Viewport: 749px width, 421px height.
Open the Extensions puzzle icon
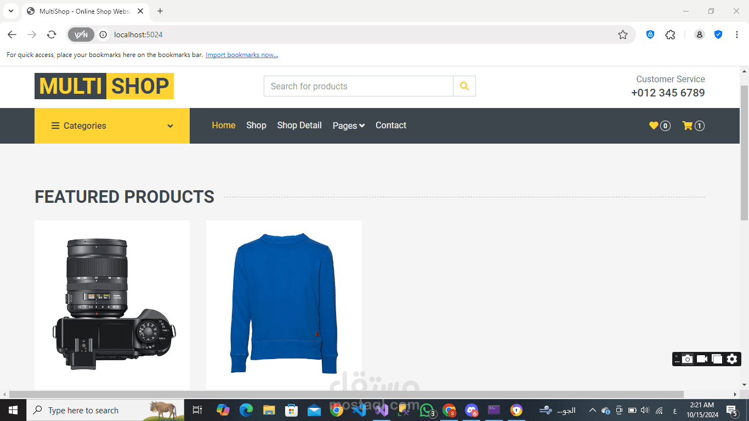[x=670, y=35]
